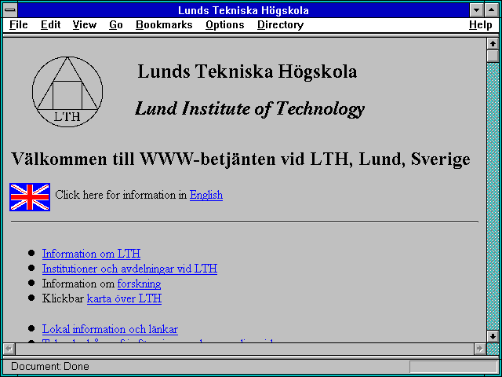The image size is (502, 377).
Task: Open the Bookmarks menu
Action: (x=164, y=24)
